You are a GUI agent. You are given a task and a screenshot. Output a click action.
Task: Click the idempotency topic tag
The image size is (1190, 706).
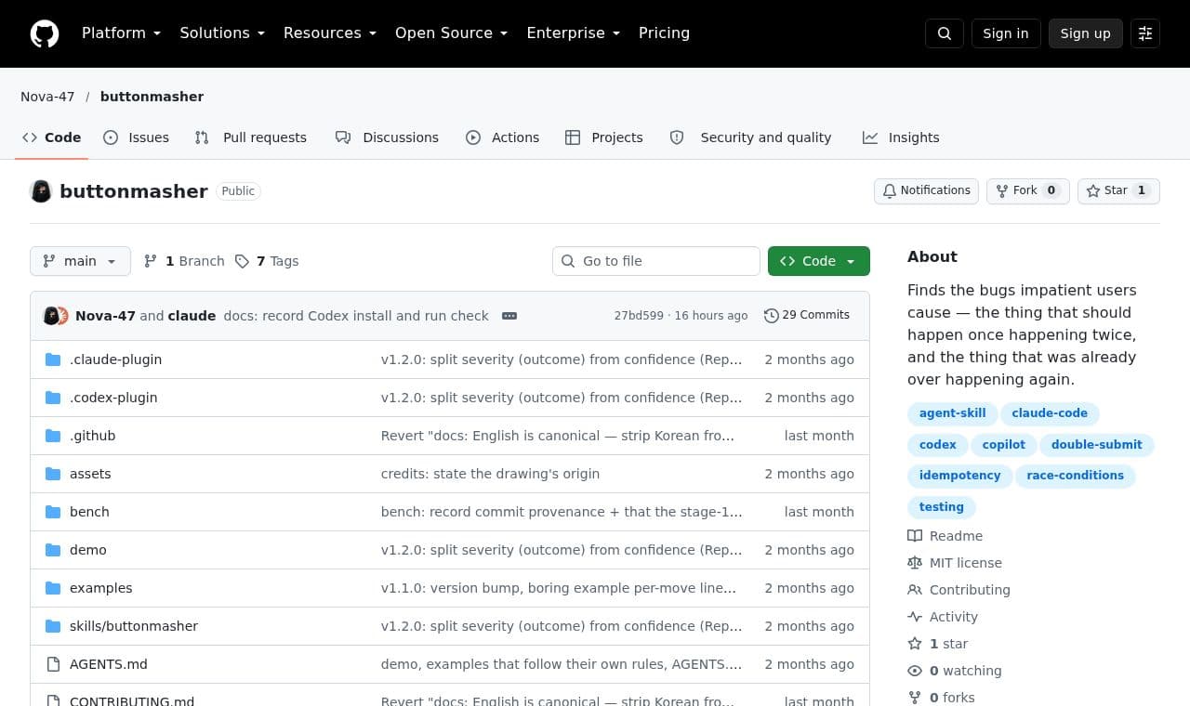coord(959,476)
